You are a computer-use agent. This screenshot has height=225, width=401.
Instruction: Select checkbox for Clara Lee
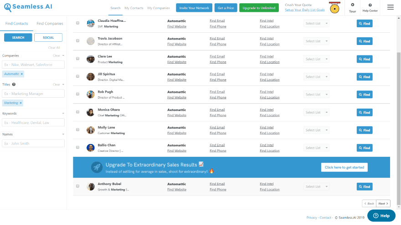coord(77,59)
